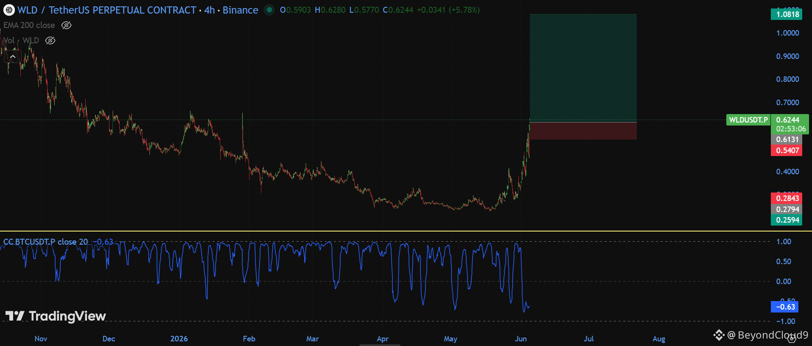The image size is (812, 346).
Task: Select the red stop-loss zone of the long position
Action: point(583,131)
